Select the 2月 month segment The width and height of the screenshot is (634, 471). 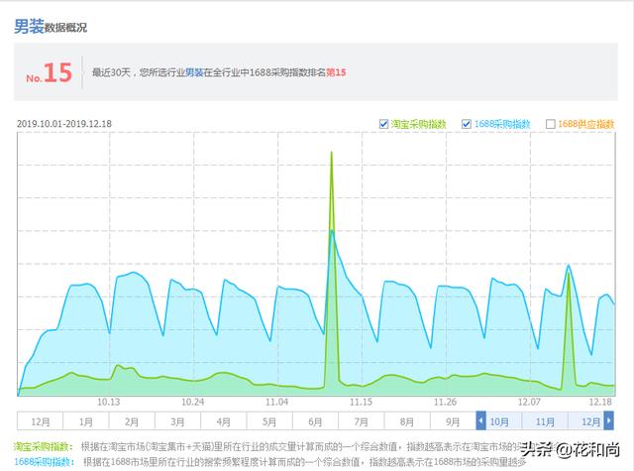pos(132,420)
